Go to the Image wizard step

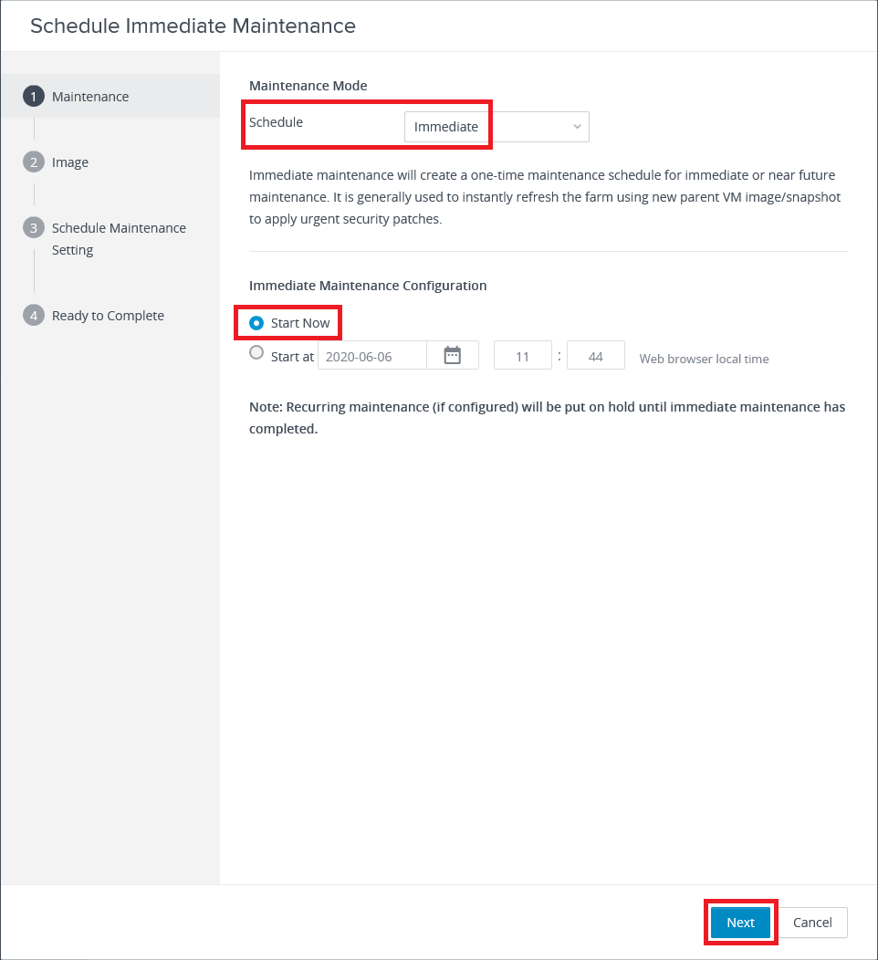click(x=69, y=162)
